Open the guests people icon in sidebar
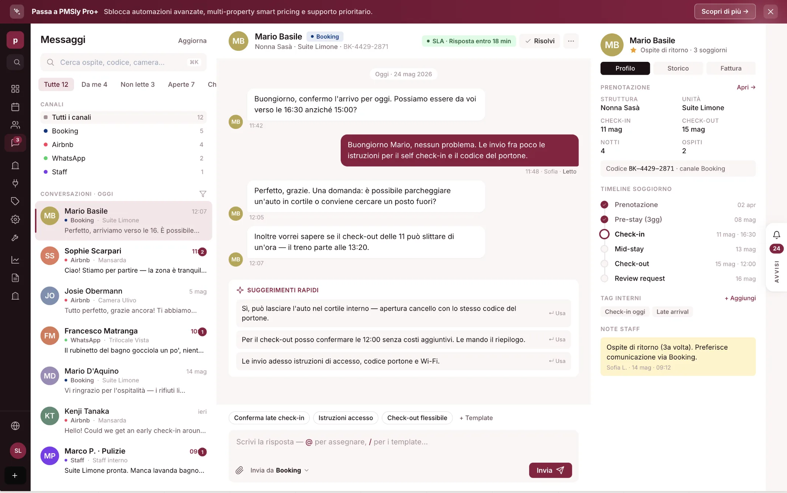 (x=15, y=125)
